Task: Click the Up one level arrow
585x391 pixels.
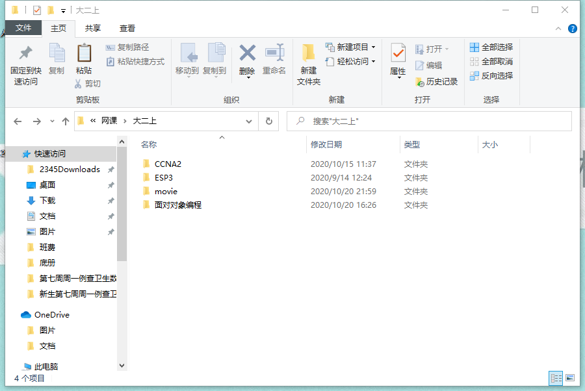Action: coord(66,121)
